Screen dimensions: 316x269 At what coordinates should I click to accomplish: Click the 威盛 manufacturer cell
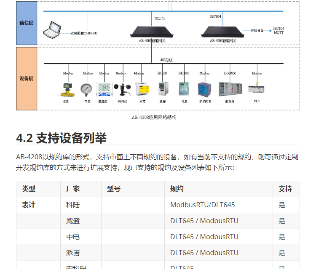[x=81, y=221]
